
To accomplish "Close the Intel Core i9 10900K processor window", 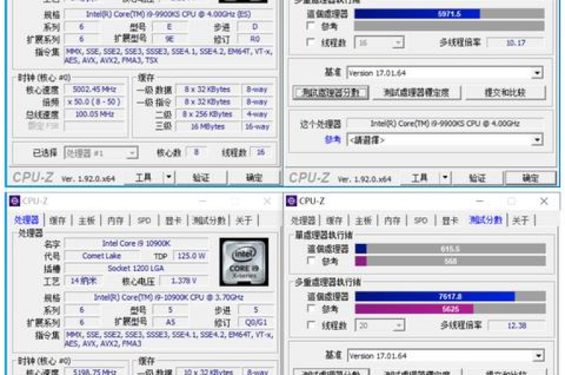I will click(x=267, y=201).
